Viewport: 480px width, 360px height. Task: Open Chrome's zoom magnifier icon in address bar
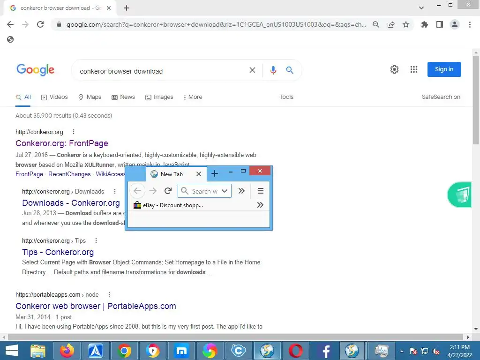(x=375, y=24)
